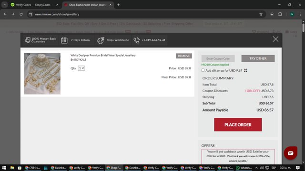Open the Windows Start menu
The image size is (305, 171).
coord(4,168)
